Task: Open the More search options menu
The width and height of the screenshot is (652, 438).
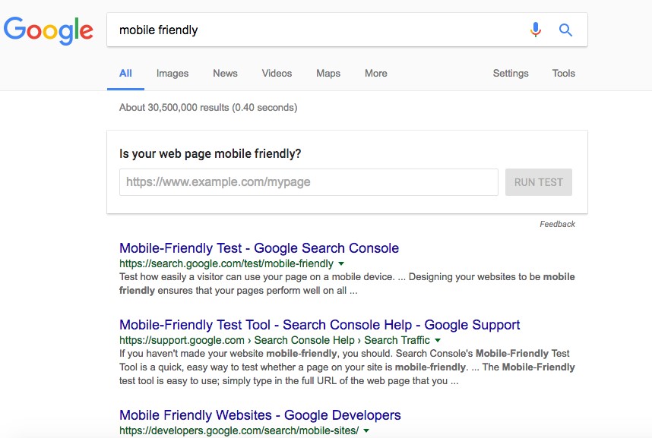Action: (375, 74)
